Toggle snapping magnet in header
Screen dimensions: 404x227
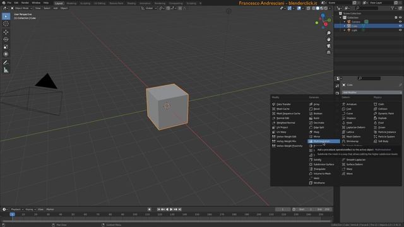(x=168, y=8)
